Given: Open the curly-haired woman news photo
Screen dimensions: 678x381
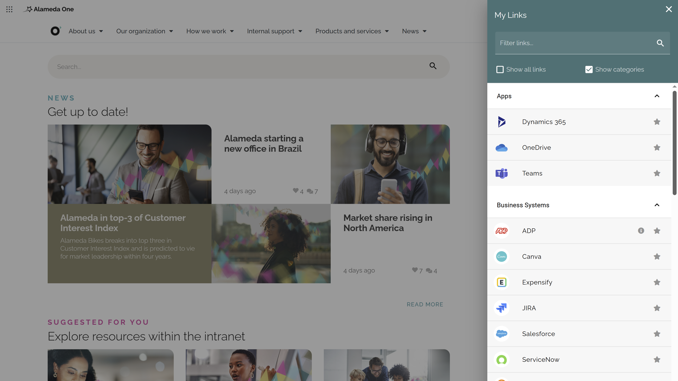Looking at the screenshot, I should coord(271,243).
